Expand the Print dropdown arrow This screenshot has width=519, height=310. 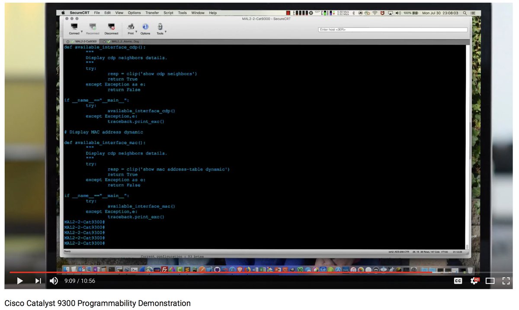point(136,31)
